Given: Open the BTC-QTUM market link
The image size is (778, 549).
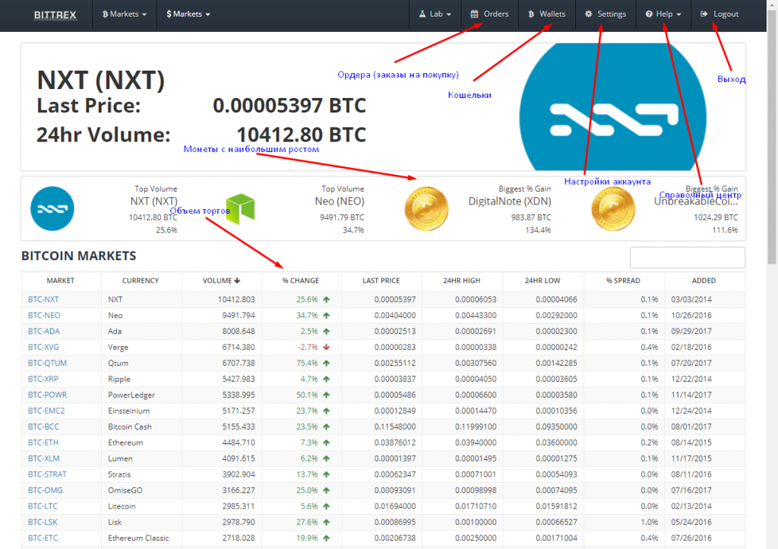Looking at the screenshot, I should [47, 363].
